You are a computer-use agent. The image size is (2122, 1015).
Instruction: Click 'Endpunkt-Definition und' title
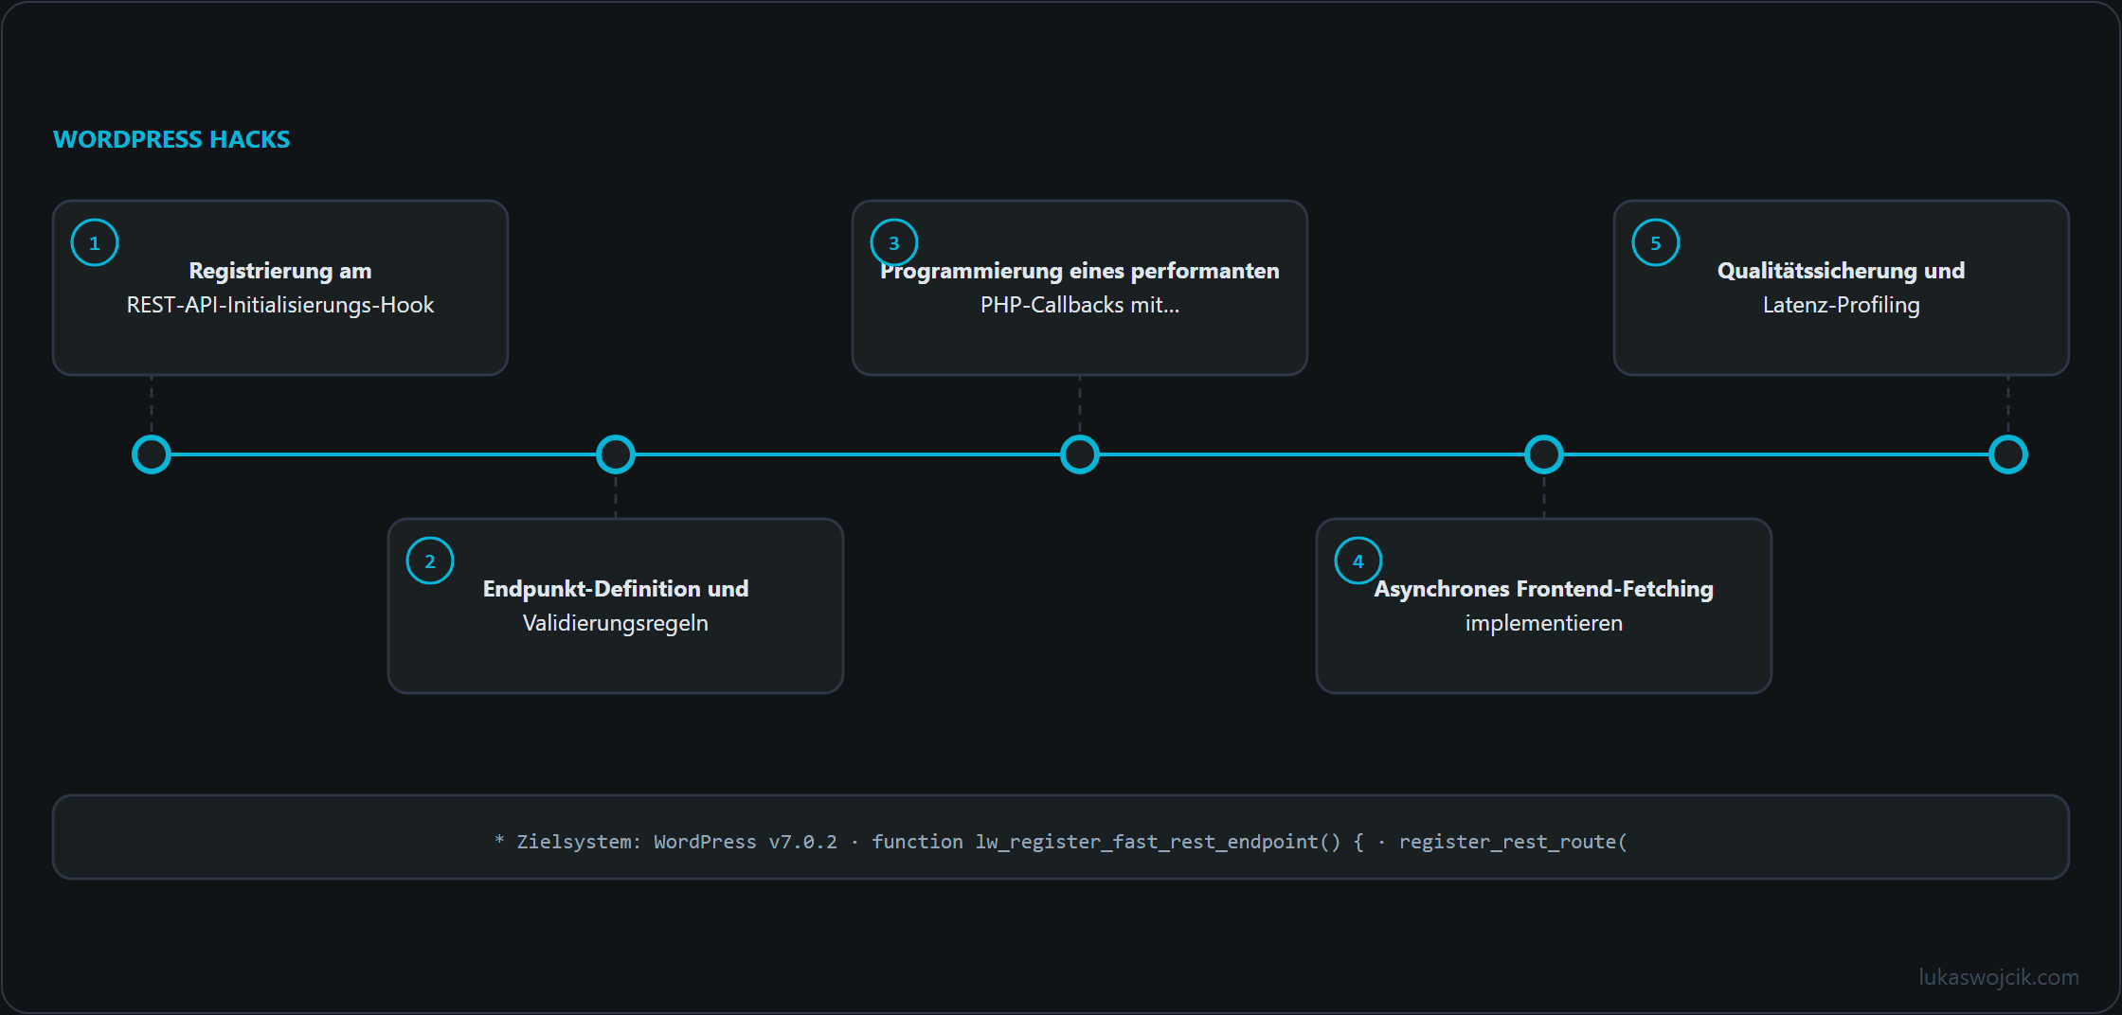coord(616,589)
